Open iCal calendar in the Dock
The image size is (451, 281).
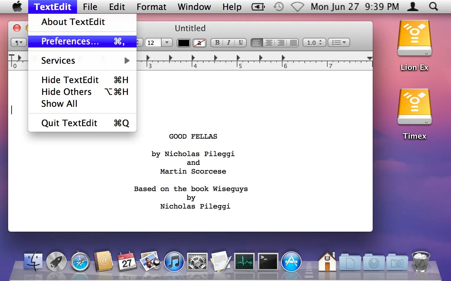tap(127, 262)
